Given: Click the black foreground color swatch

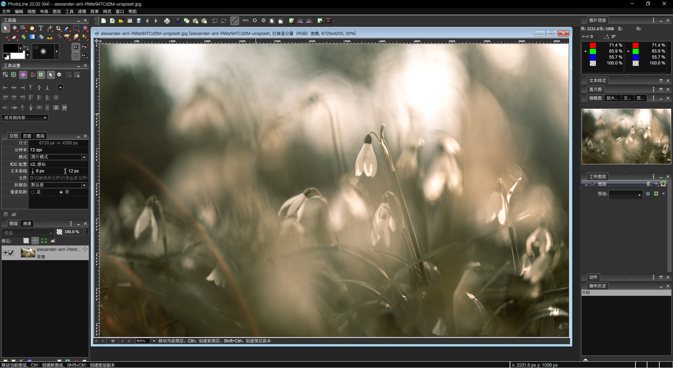Looking at the screenshot, I should (x=11, y=47).
